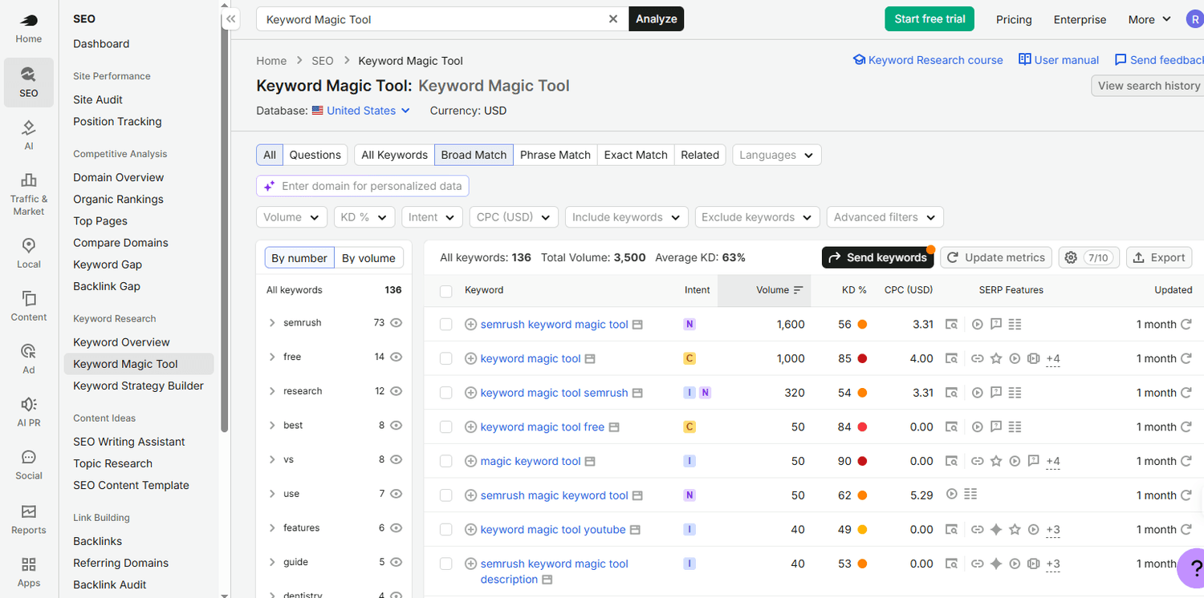The height and width of the screenshot is (598, 1204).
Task: Select the Phrase Match tab
Action: point(555,155)
